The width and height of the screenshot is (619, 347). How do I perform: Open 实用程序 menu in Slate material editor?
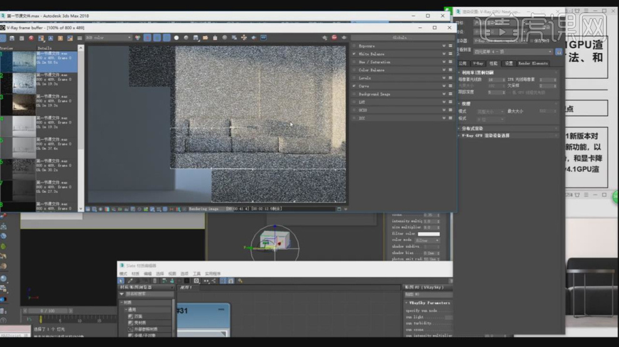click(x=213, y=274)
